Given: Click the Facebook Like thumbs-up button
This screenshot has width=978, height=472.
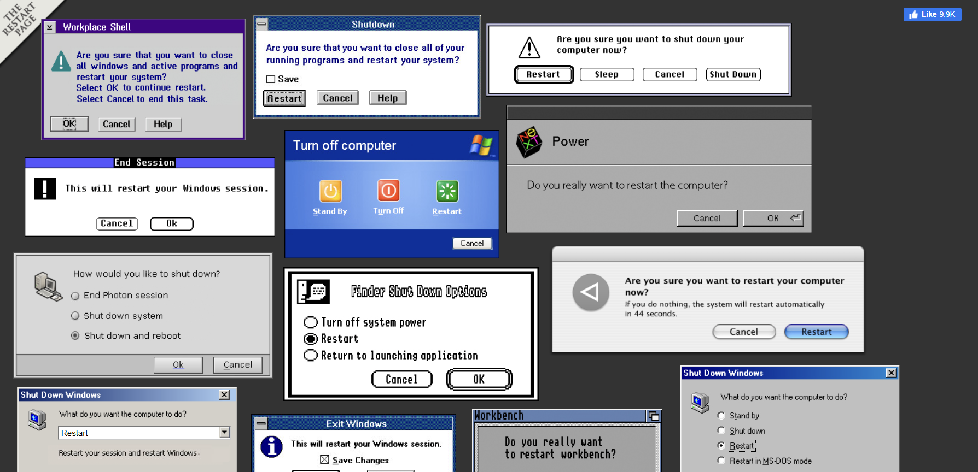Looking at the screenshot, I should tap(932, 14).
